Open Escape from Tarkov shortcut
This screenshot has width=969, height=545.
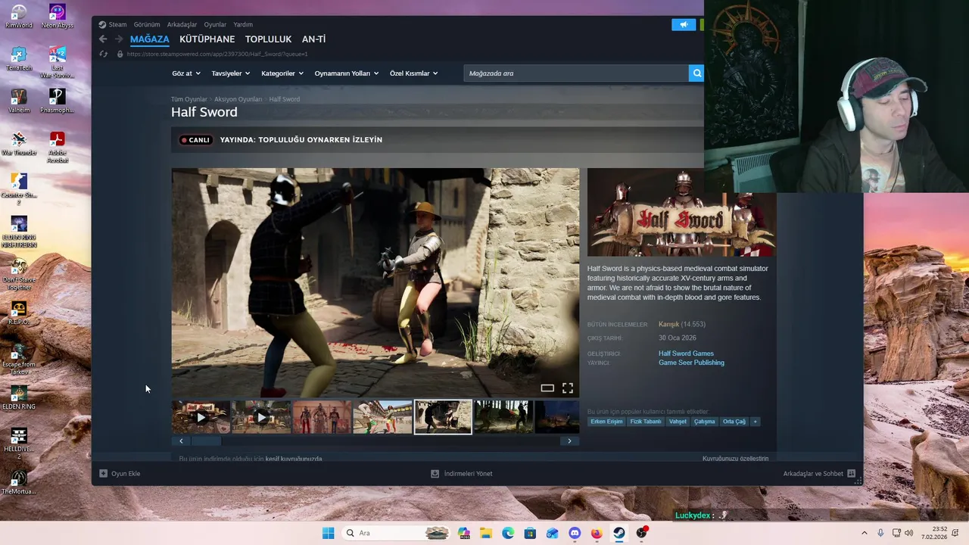click(x=19, y=359)
